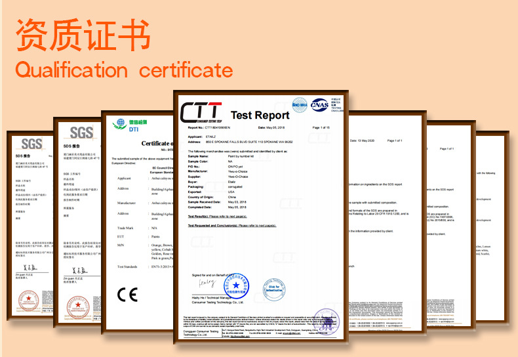Screen dimensions: 518x357
Task: Click the 'Manufacturer:' row on the CTT report
Action: click(218, 171)
